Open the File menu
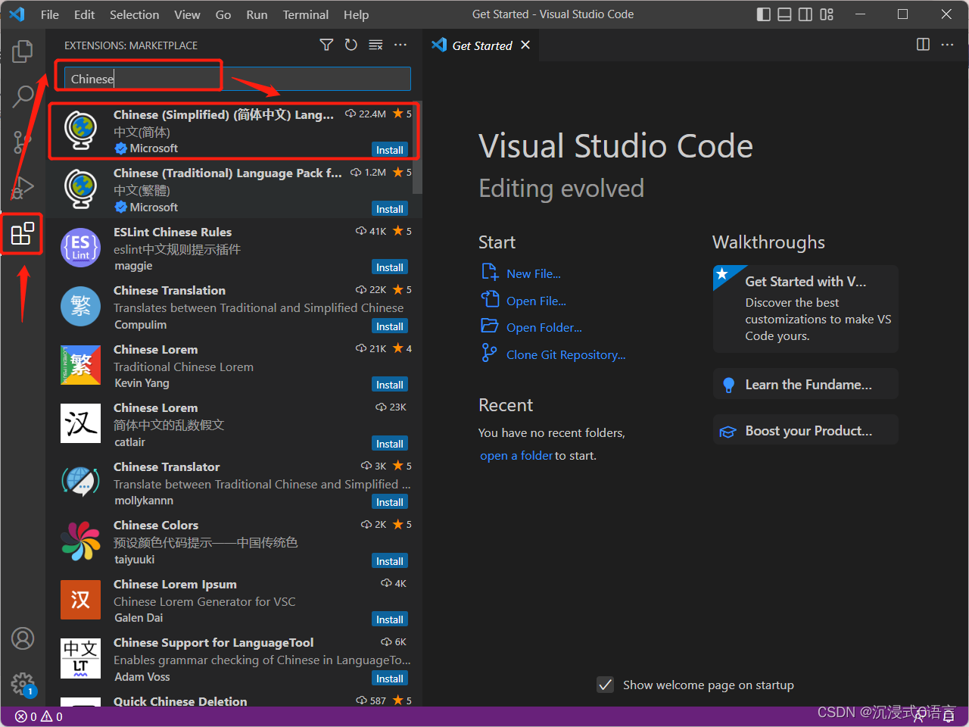Image resolution: width=969 pixels, height=727 pixels. coord(50,14)
